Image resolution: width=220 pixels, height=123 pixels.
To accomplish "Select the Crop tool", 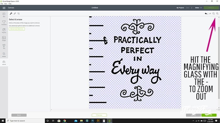I will pyautogui.click(x=19, y=13).
